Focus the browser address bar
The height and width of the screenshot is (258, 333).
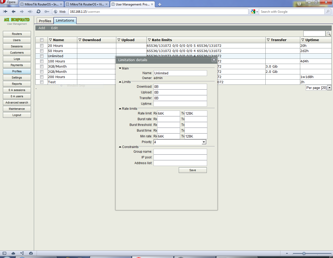tap(158, 12)
